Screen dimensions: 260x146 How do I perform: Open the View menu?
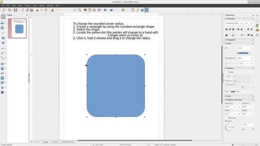(x=13, y=6)
